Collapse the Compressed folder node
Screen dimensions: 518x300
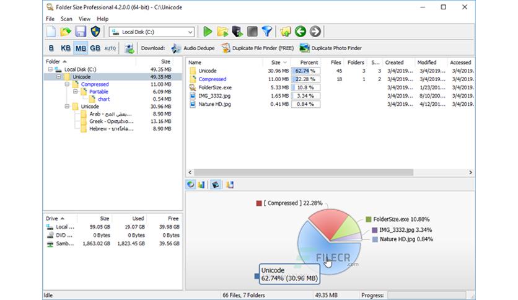(67, 84)
